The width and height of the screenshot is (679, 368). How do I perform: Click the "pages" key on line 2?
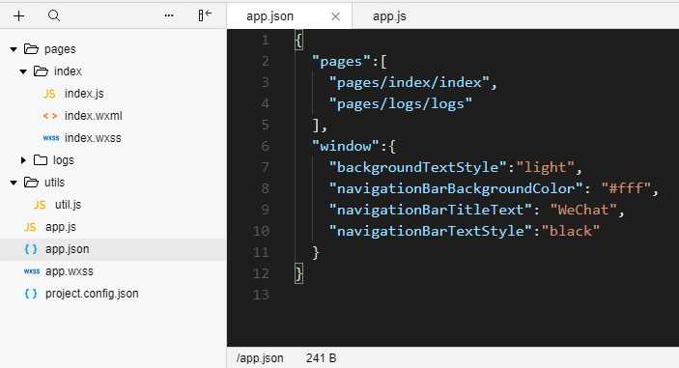point(341,62)
